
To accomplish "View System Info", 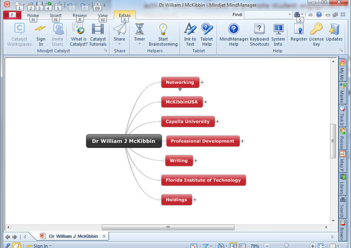I will [x=278, y=34].
